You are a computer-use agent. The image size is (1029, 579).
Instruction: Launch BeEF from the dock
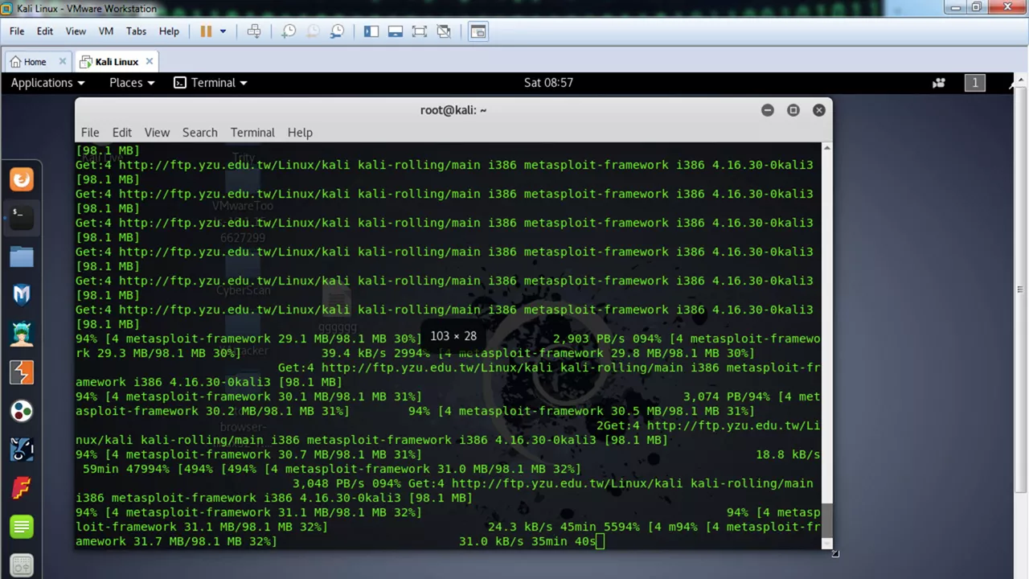click(22, 449)
